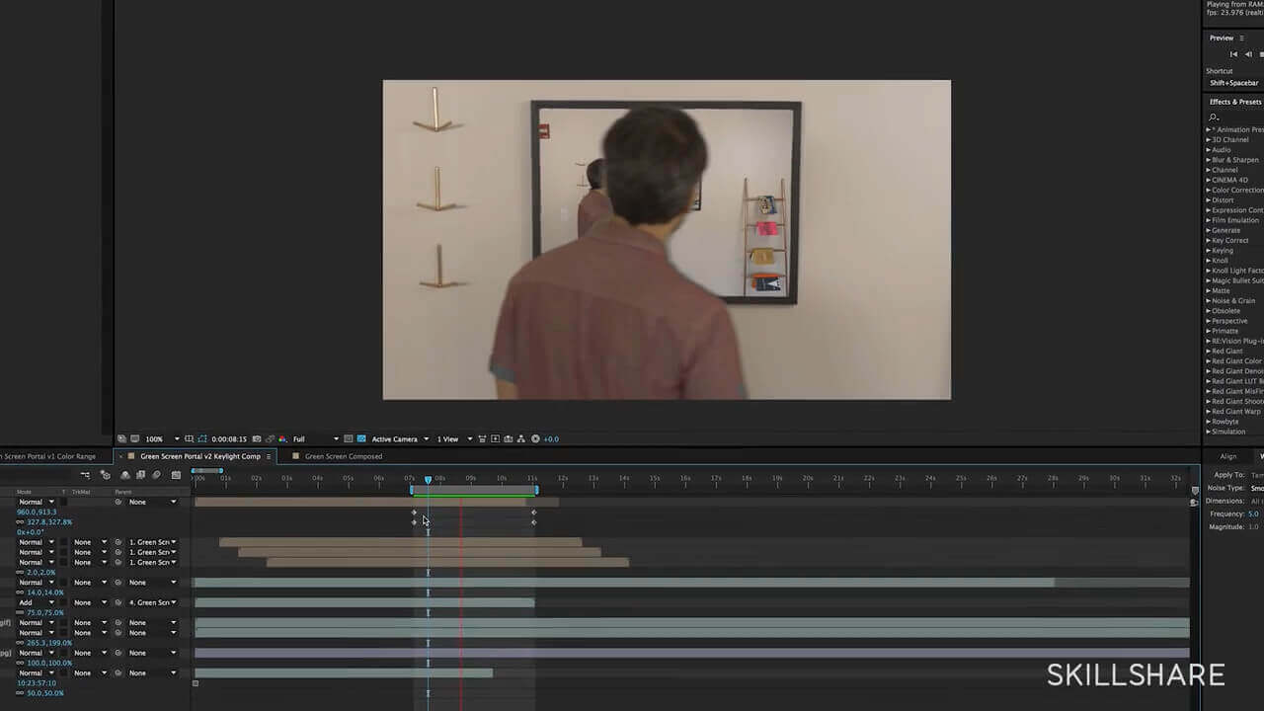Click the motion blur icon in timeline
This screenshot has height=711, width=1264.
tap(156, 475)
